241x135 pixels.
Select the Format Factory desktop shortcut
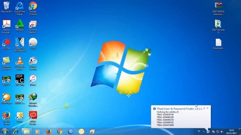point(33,64)
